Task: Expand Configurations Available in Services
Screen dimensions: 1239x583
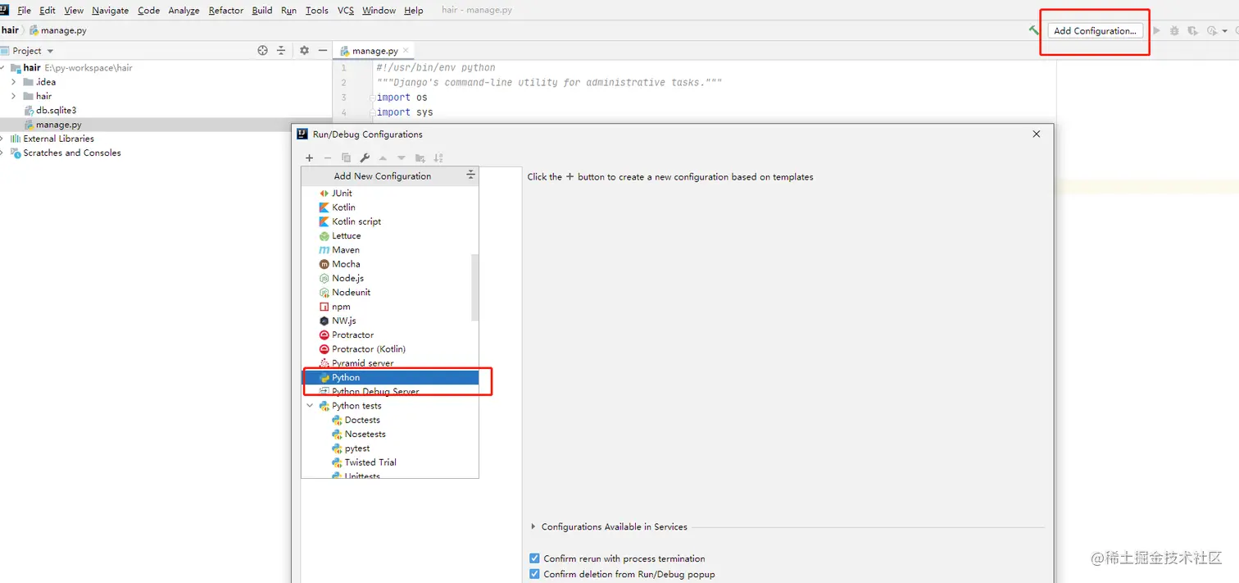Action: [533, 526]
